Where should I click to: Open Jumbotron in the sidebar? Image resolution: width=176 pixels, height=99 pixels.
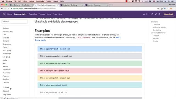pyautogui.click(x=7, y=54)
